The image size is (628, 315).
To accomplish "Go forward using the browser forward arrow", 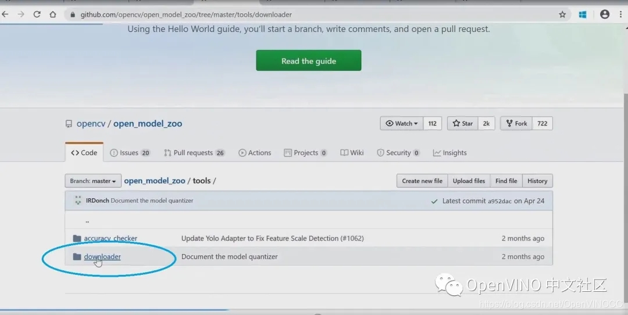I will coord(21,15).
